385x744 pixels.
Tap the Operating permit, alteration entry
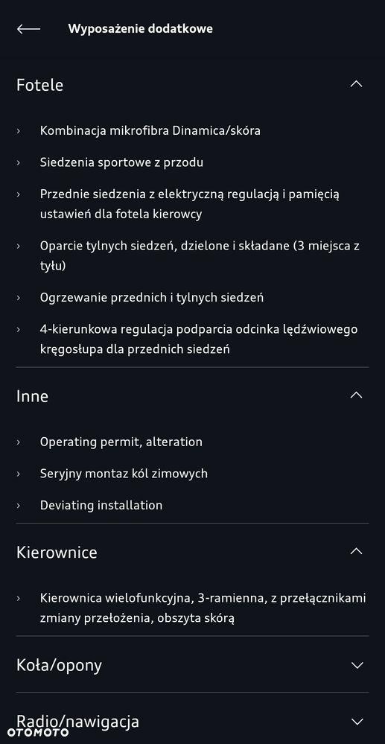[x=121, y=442]
